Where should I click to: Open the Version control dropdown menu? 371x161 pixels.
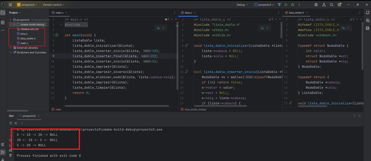[54, 5]
